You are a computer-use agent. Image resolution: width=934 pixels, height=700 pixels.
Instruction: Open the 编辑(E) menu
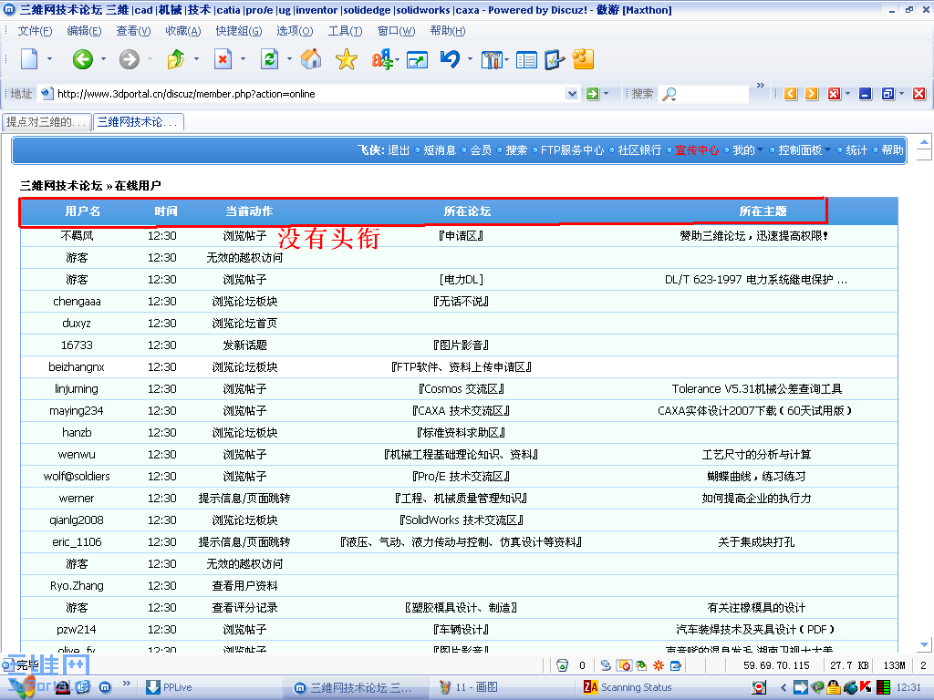click(84, 31)
